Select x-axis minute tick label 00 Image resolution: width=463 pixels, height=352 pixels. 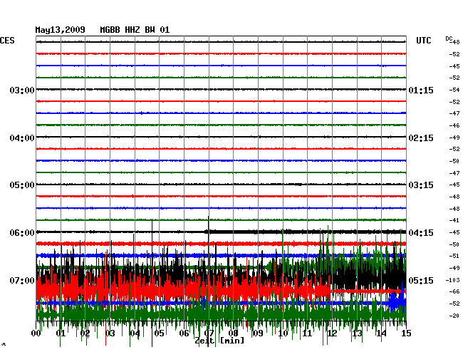36,333
